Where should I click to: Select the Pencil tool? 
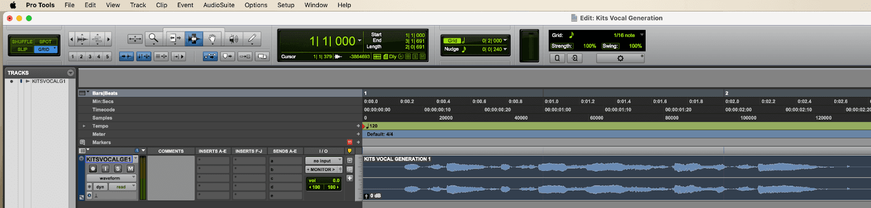pyautogui.click(x=252, y=39)
